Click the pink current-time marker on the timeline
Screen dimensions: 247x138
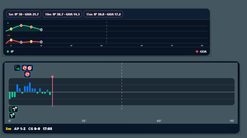(x=53, y=77)
